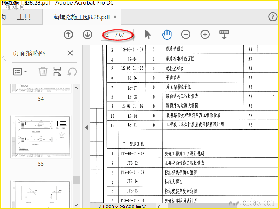
Task: Go to previous page with up arrow
Action: [68, 34]
